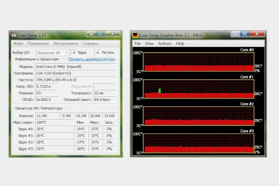Minimize the Core Temp window
The height and width of the screenshot is (186, 279).
pos(91,34)
